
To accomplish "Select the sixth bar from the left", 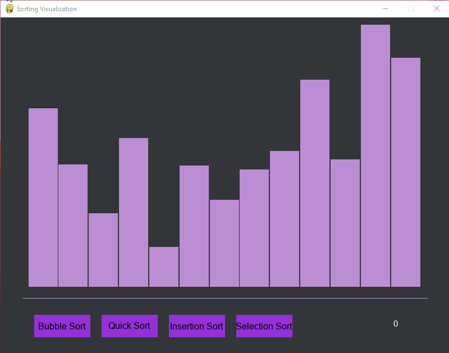I will point(194,226).
